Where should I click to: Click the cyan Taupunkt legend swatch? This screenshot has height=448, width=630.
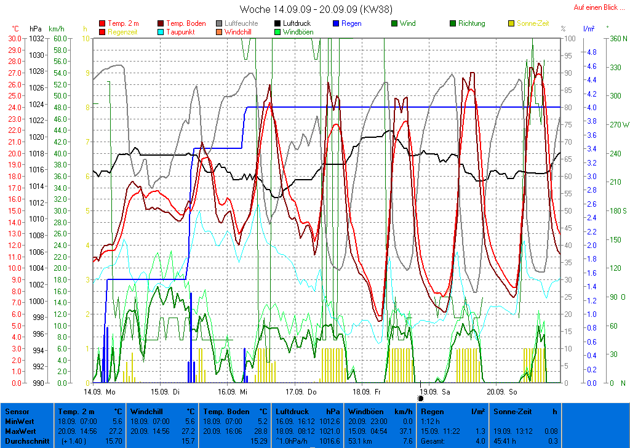pos(161,32)
